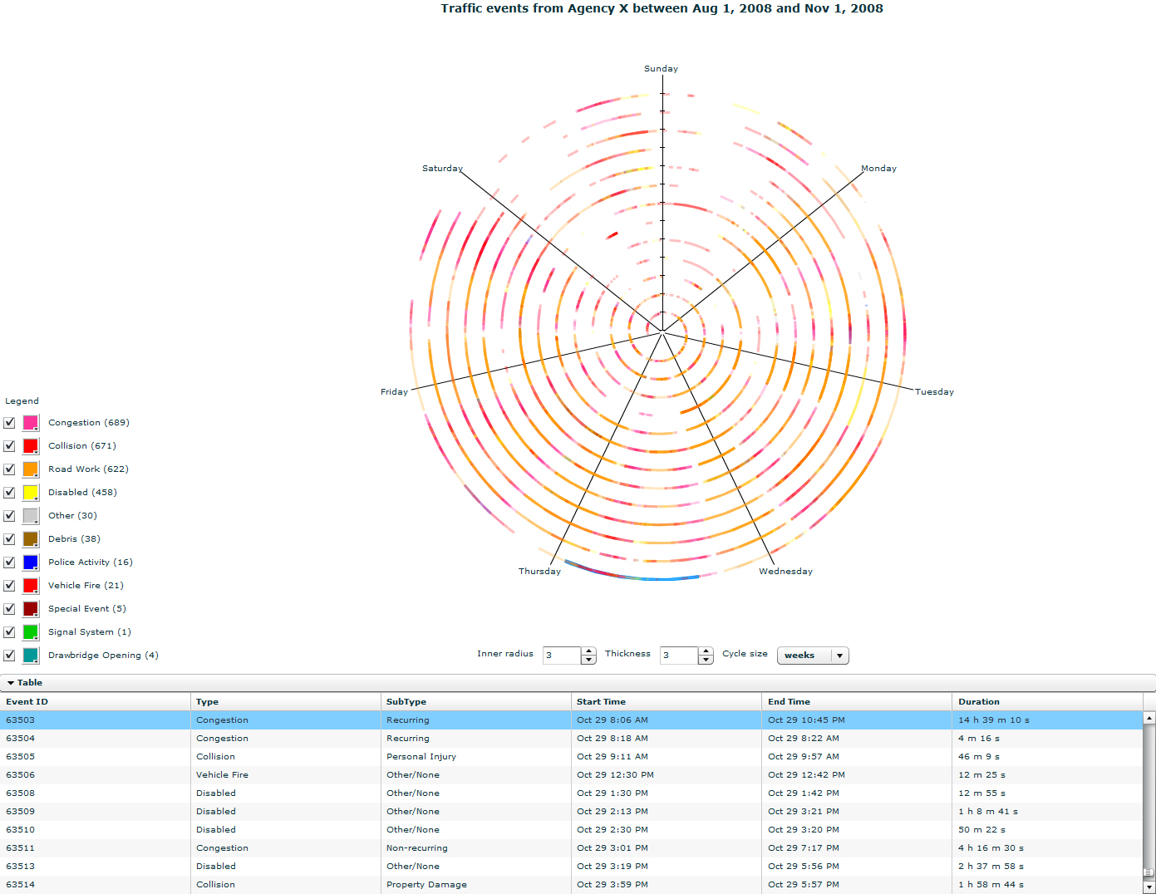Image resolution: width=1156 pixels, height=894 pixels.
Task: Sort table by Start Time header
Action: [x=601, y=702]
